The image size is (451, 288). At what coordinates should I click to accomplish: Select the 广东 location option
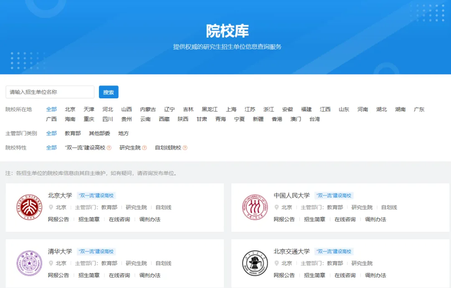coord(419,109)
